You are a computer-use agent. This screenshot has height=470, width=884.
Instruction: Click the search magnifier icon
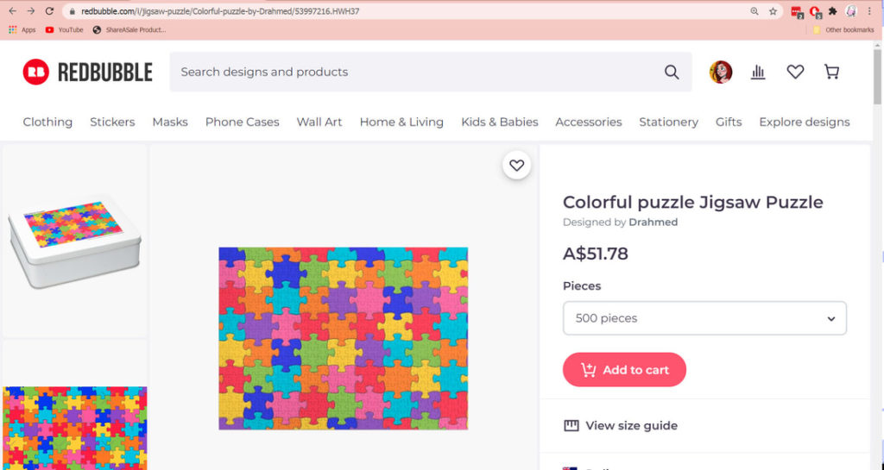pos(672,72)
